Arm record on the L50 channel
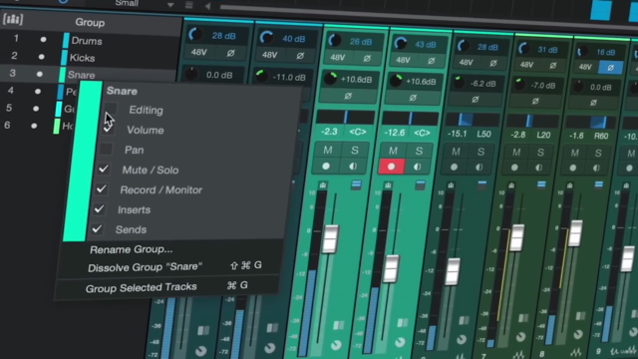 point(455,167)
